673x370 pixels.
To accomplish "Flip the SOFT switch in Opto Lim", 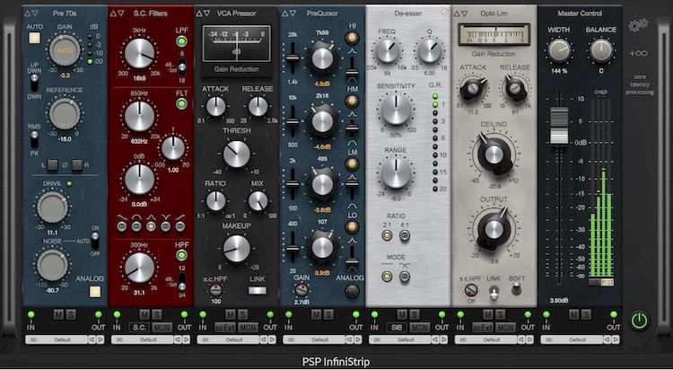I will point(516,290).
